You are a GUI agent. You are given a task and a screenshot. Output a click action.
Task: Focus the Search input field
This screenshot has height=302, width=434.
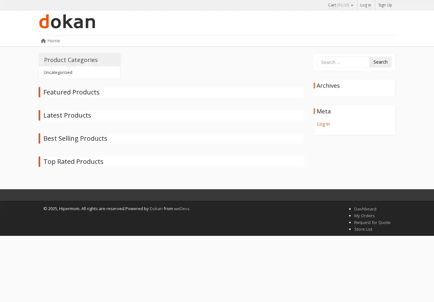click(x=343, y=62)
